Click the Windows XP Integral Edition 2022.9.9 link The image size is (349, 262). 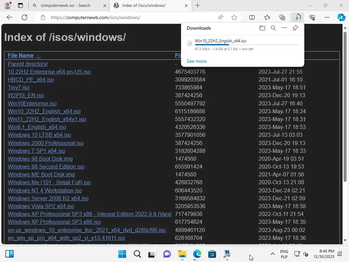point(90,214)
